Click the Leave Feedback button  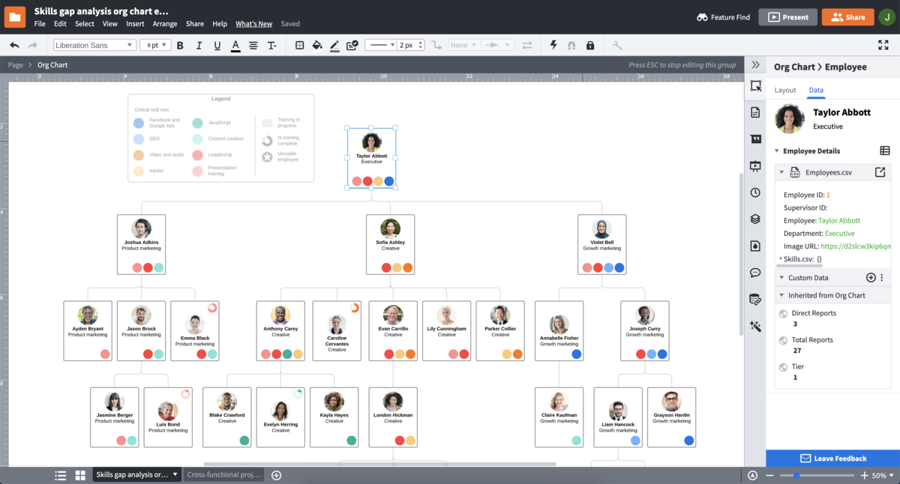[x=832, y=458]
